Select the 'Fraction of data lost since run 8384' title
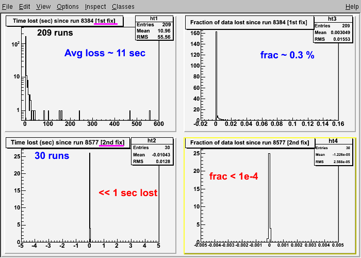The height and width of the screenshot is (258, 361). pos(249,23)
